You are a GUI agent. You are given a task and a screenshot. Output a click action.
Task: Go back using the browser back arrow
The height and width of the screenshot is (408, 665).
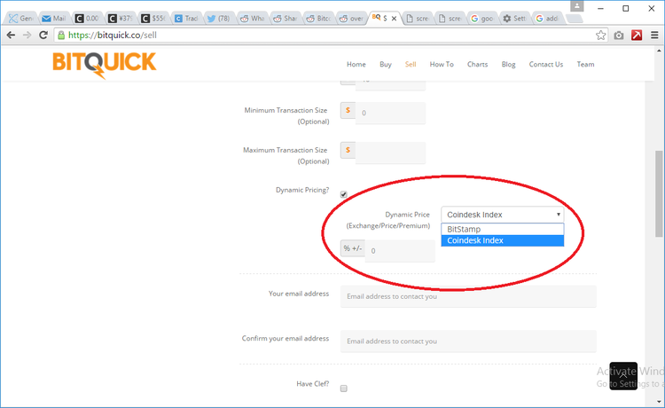coord(11,35)
